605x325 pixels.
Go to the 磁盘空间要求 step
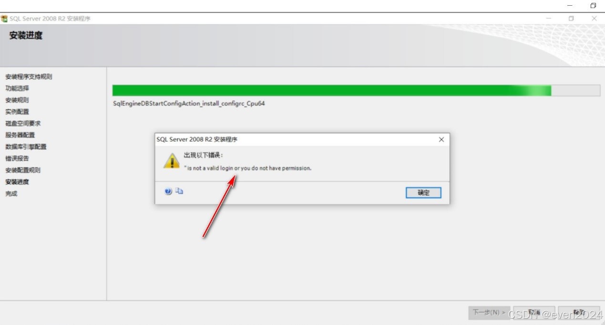(23, 123)
